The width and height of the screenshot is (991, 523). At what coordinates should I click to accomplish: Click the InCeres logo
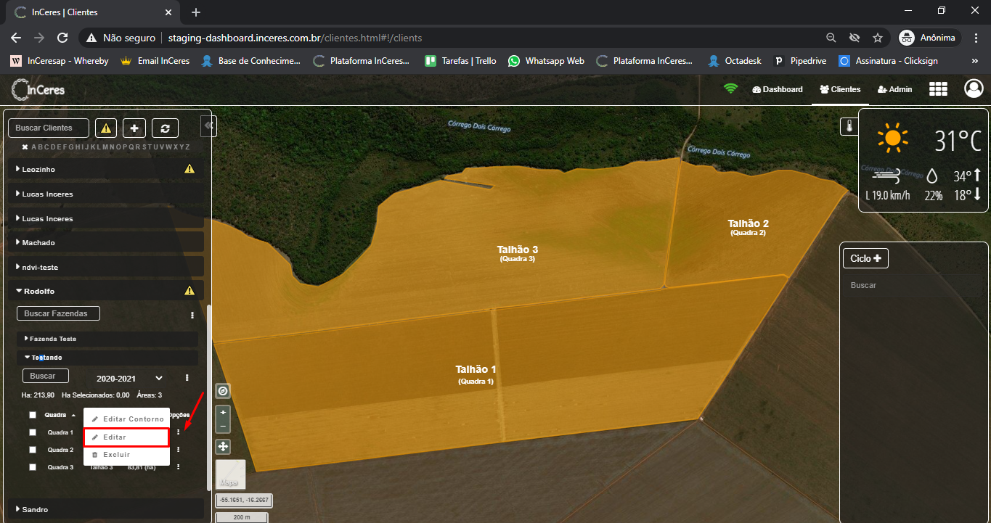[38, 90]
